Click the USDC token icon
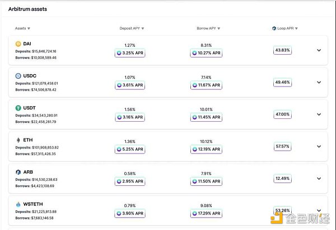This screenshot has width=336, height=230. (18, 76)
